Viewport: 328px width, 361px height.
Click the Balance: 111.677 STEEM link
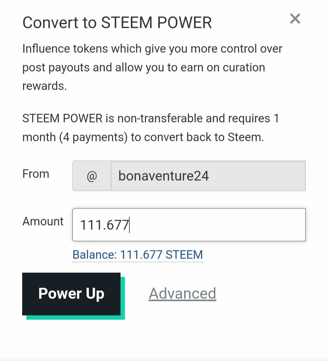pyautogui.click(x=138, y=255)
